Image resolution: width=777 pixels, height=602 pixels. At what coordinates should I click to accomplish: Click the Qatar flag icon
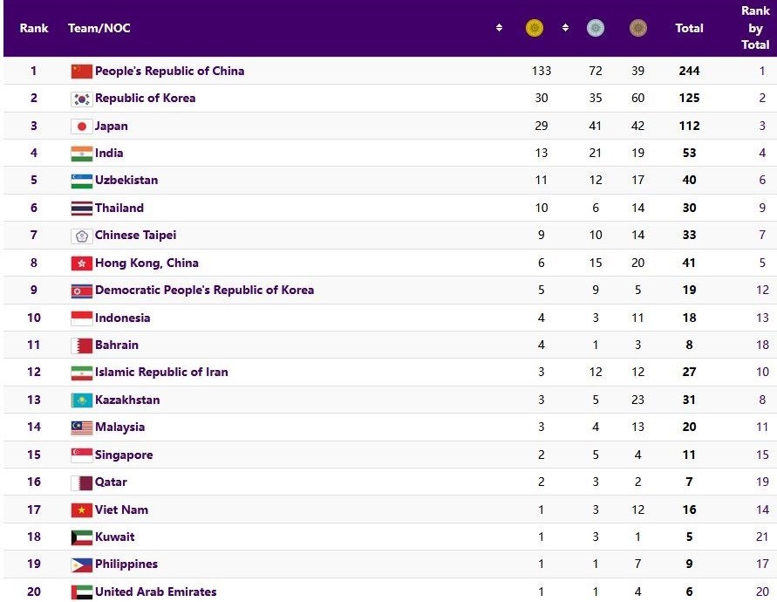point(82,482)
